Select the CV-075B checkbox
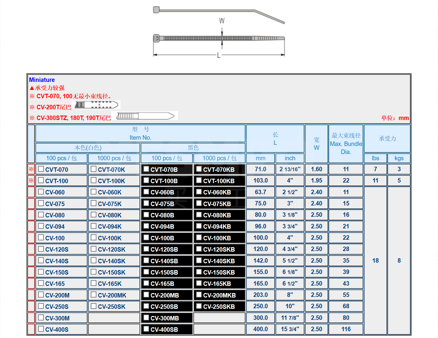 pyautogui.click(x=146, y=203)
